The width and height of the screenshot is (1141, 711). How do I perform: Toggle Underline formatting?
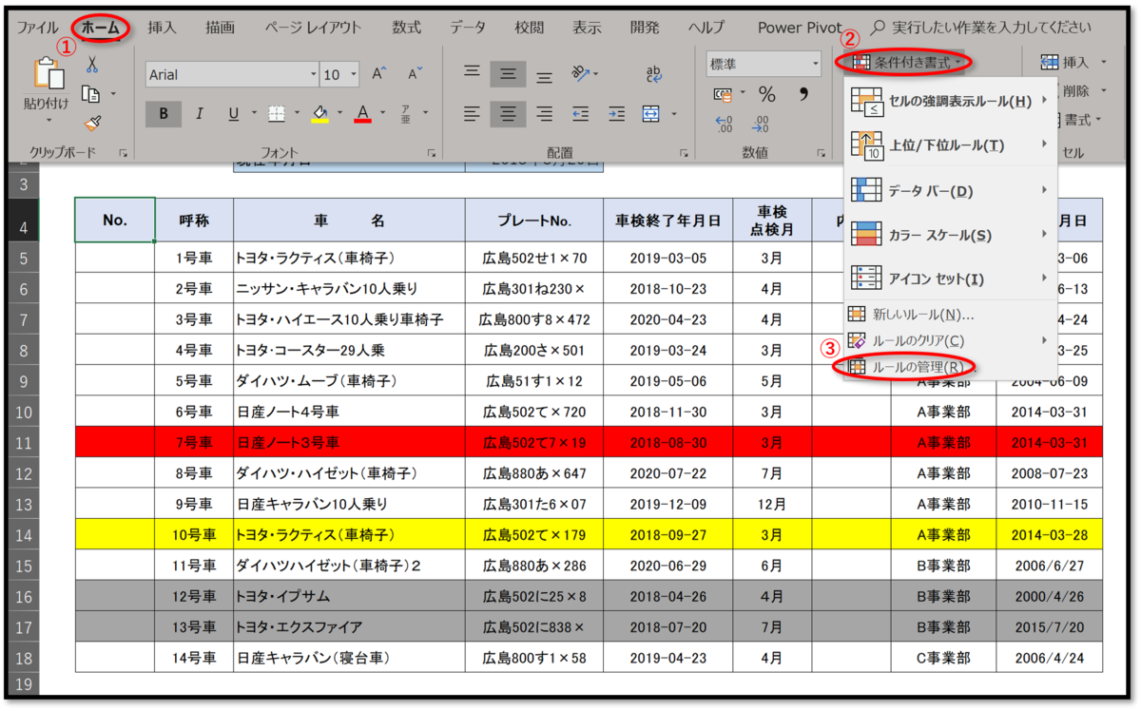pos(234,114)
